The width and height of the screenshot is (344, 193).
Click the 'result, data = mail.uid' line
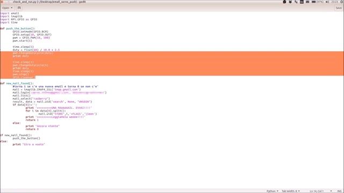52,102
